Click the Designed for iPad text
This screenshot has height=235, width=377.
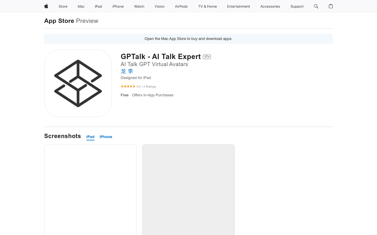(136, 78)
